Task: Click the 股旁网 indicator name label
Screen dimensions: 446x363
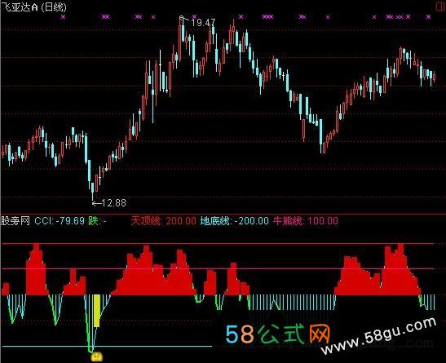Action: [x=15, y=221]
